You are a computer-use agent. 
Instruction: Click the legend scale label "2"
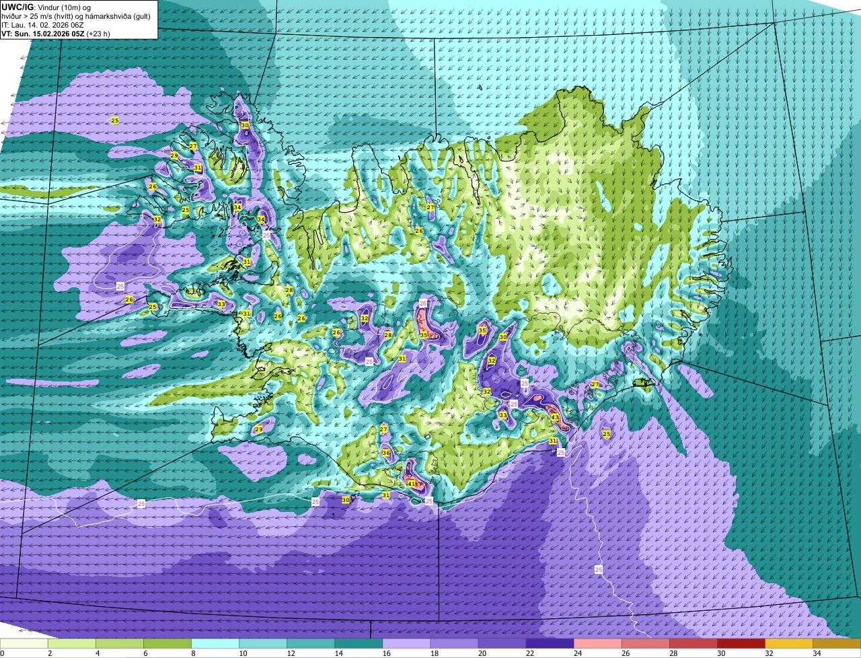(x=49, y=653)
